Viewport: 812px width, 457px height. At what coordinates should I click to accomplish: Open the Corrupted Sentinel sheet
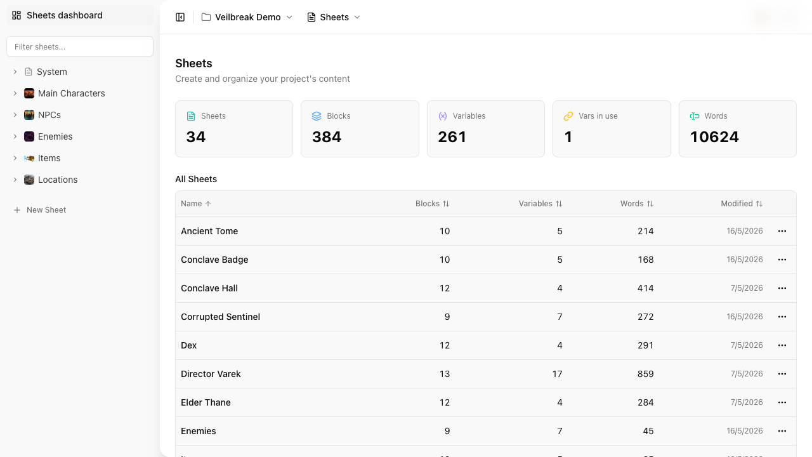point(220,317)
